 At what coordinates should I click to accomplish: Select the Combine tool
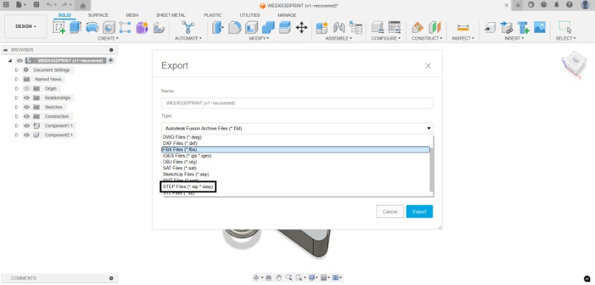point(268,27)
